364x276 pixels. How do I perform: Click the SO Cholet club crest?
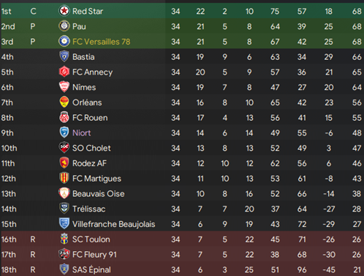64,148
